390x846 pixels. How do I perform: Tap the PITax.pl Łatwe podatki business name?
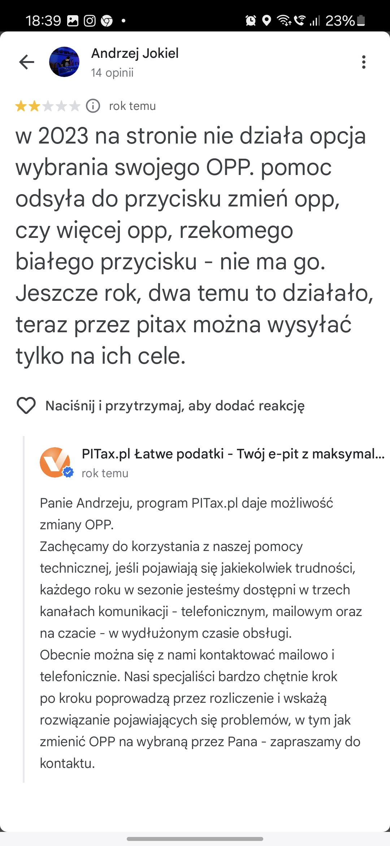click(233, 453)
